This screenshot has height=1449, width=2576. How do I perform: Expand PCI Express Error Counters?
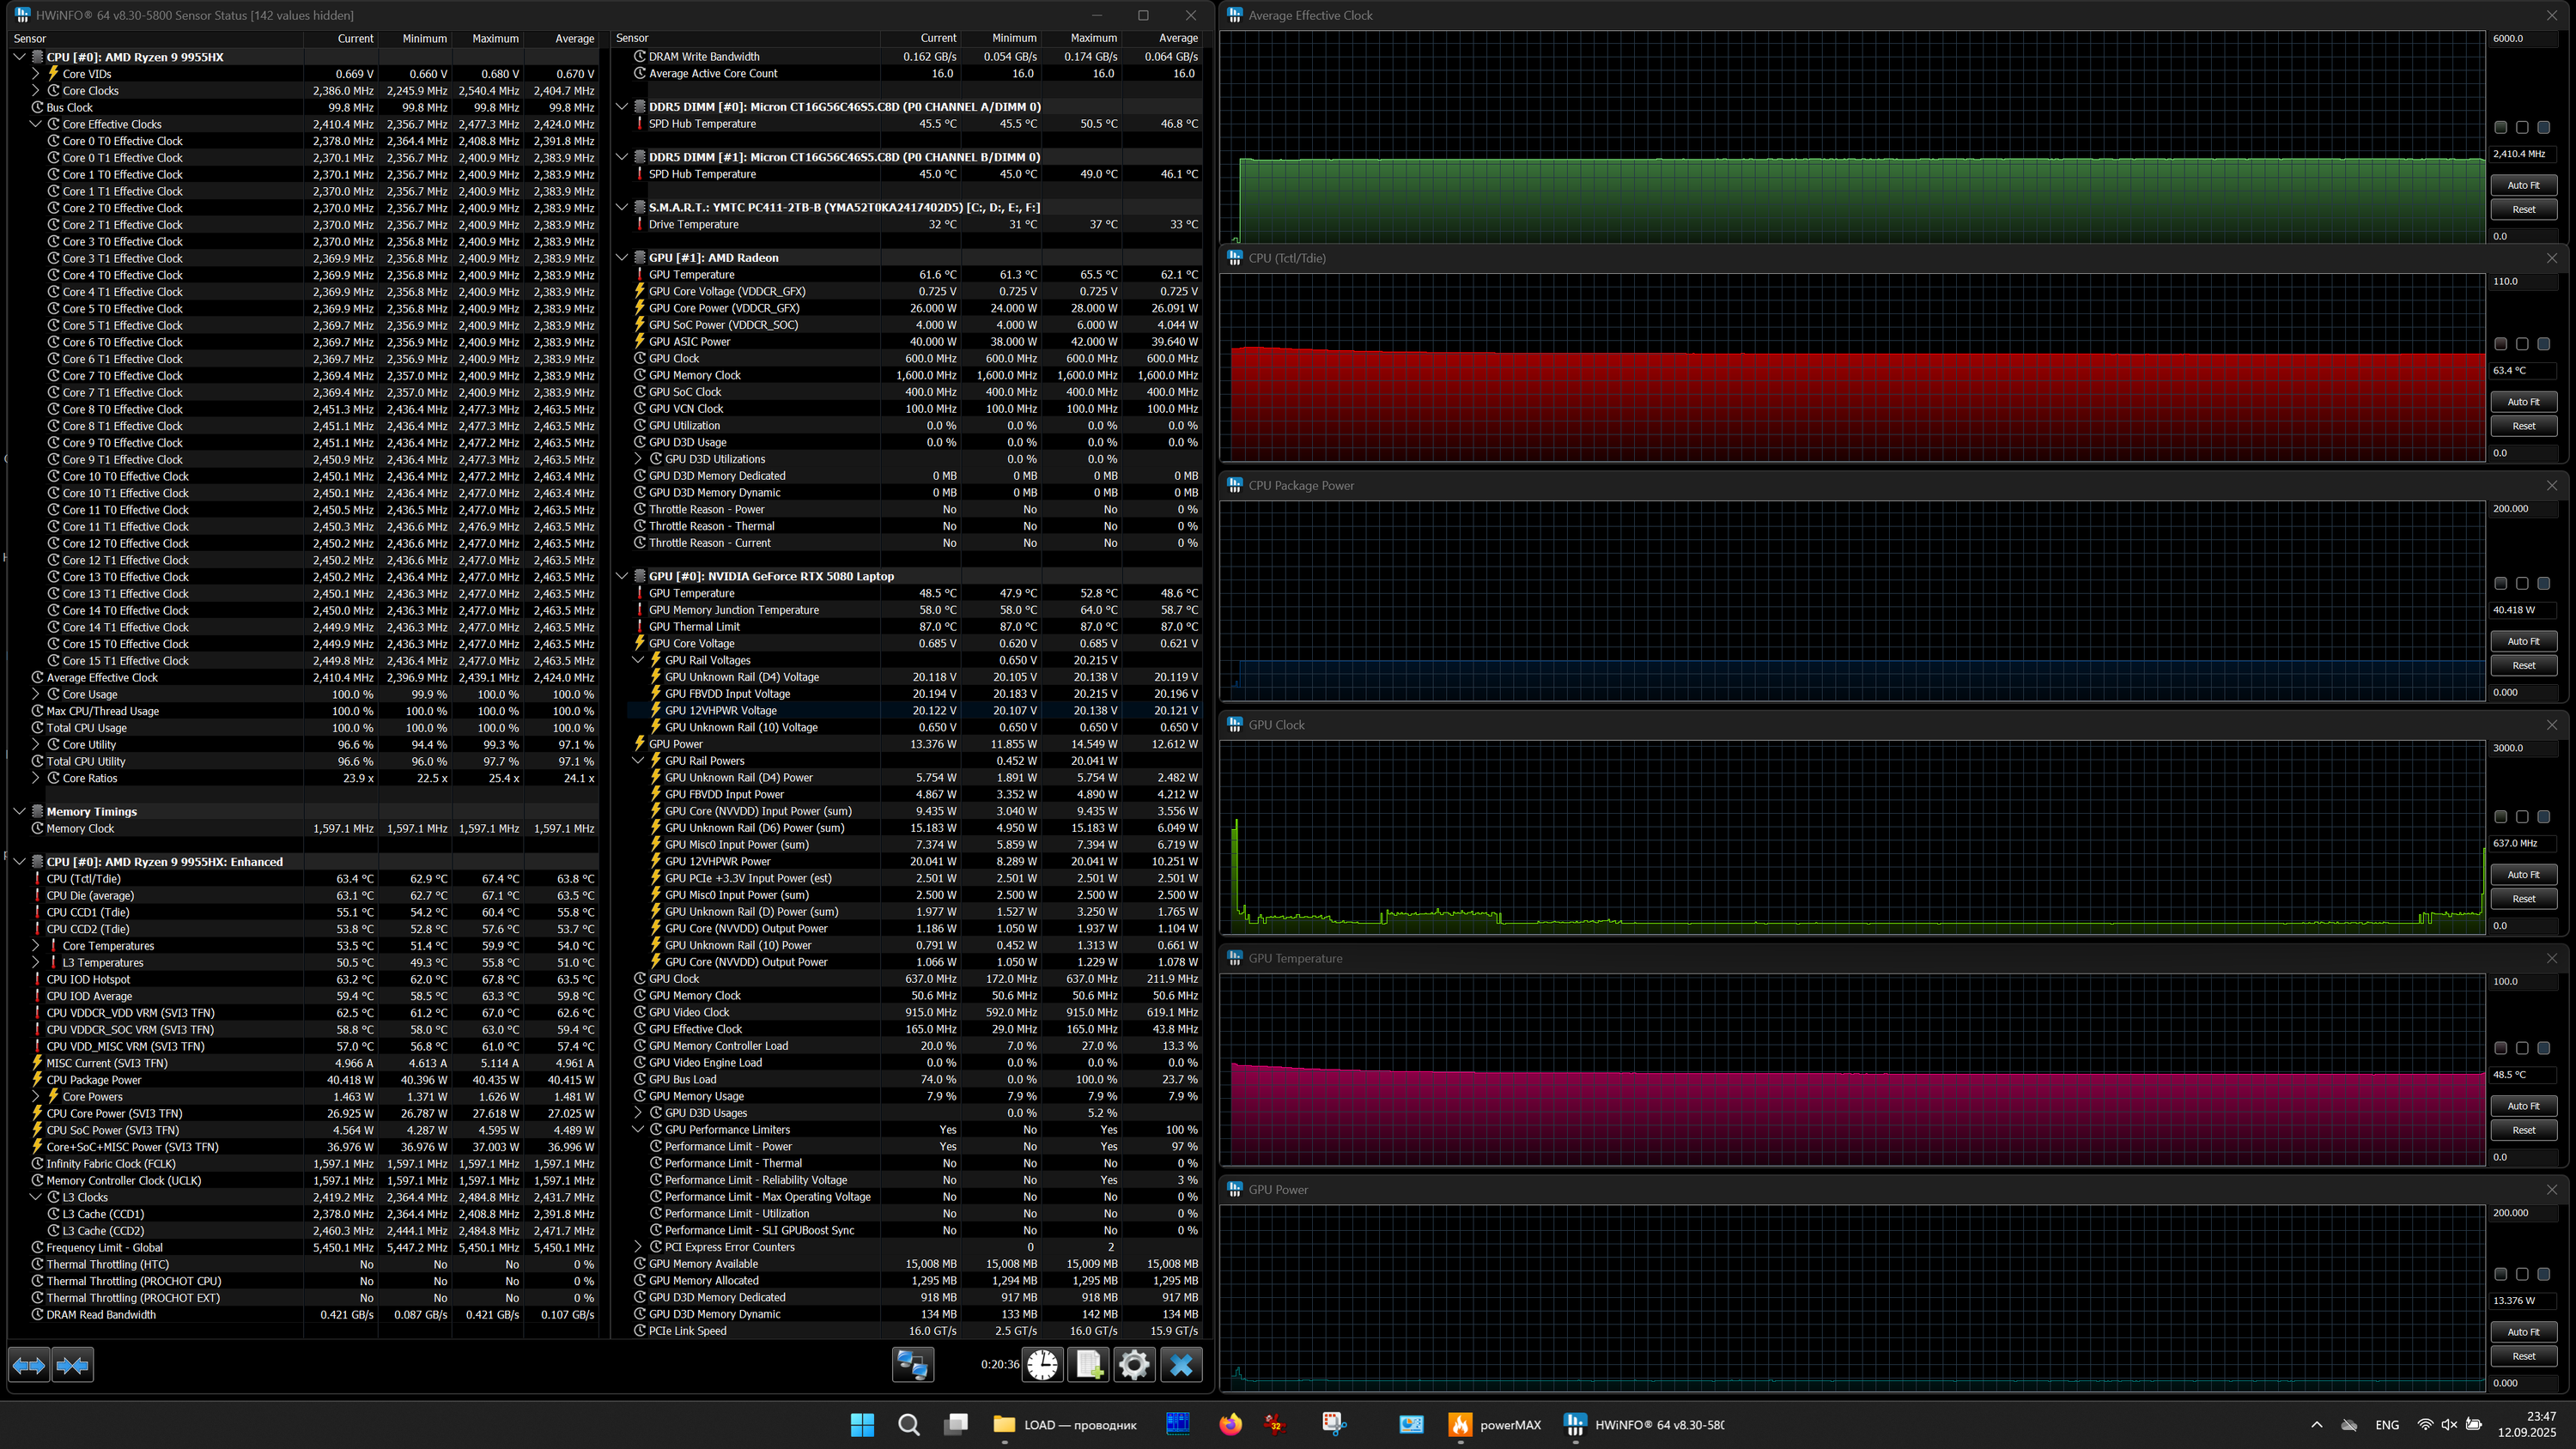(638, 1247)
